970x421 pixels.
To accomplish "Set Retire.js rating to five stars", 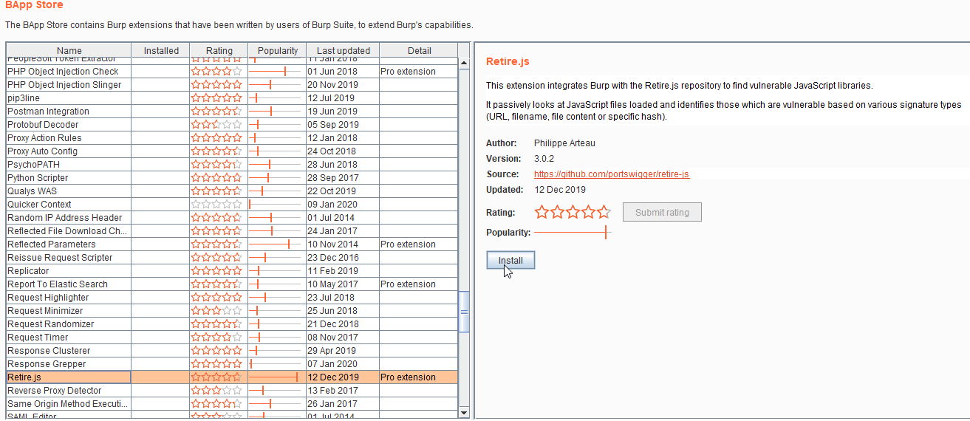I will point(604,212).
